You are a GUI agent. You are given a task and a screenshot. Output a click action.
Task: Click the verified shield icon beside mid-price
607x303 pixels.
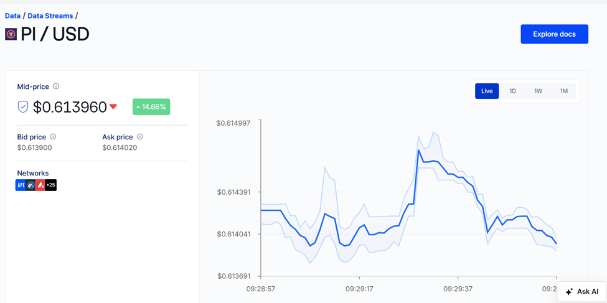[x=23, y=107]
